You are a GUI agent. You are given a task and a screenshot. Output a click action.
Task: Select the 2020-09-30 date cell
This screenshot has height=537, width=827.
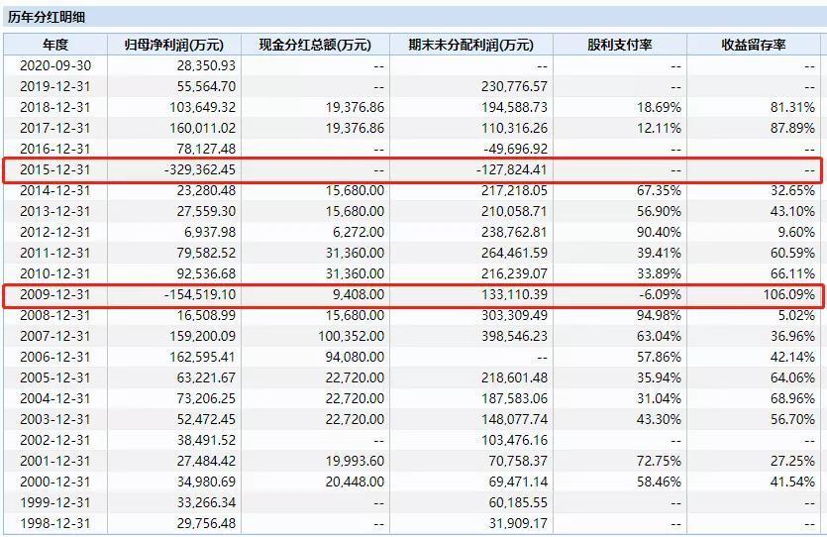click(55, 65)
